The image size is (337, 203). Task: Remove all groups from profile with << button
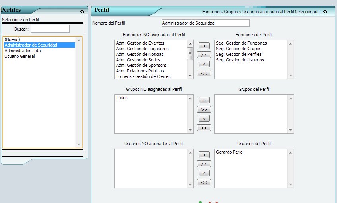[204, 128]
